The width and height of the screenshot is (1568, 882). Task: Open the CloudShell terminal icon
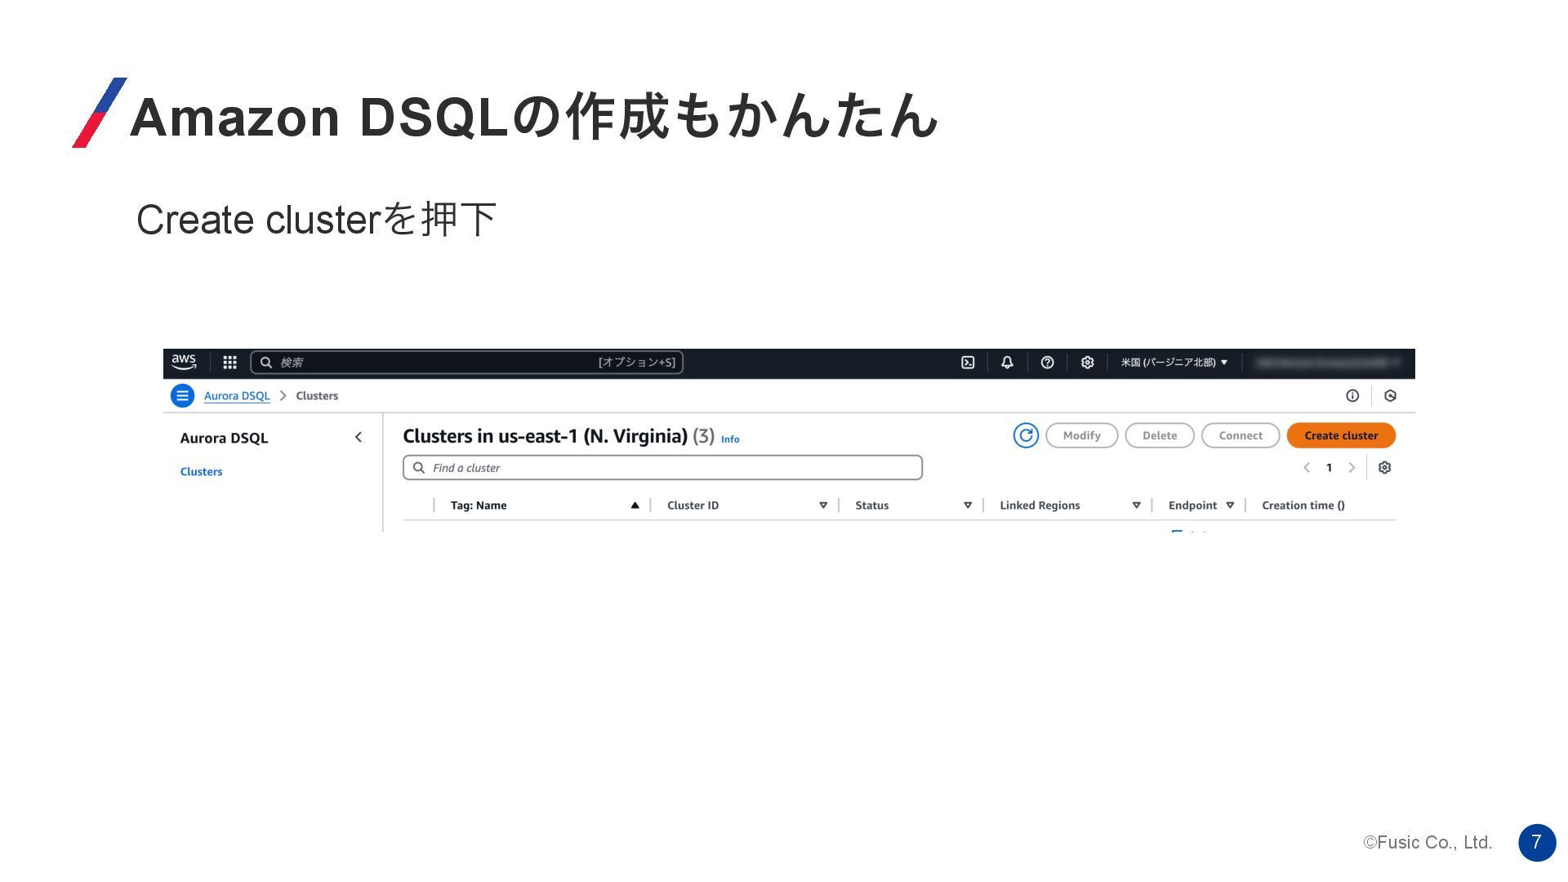(968, 363)
